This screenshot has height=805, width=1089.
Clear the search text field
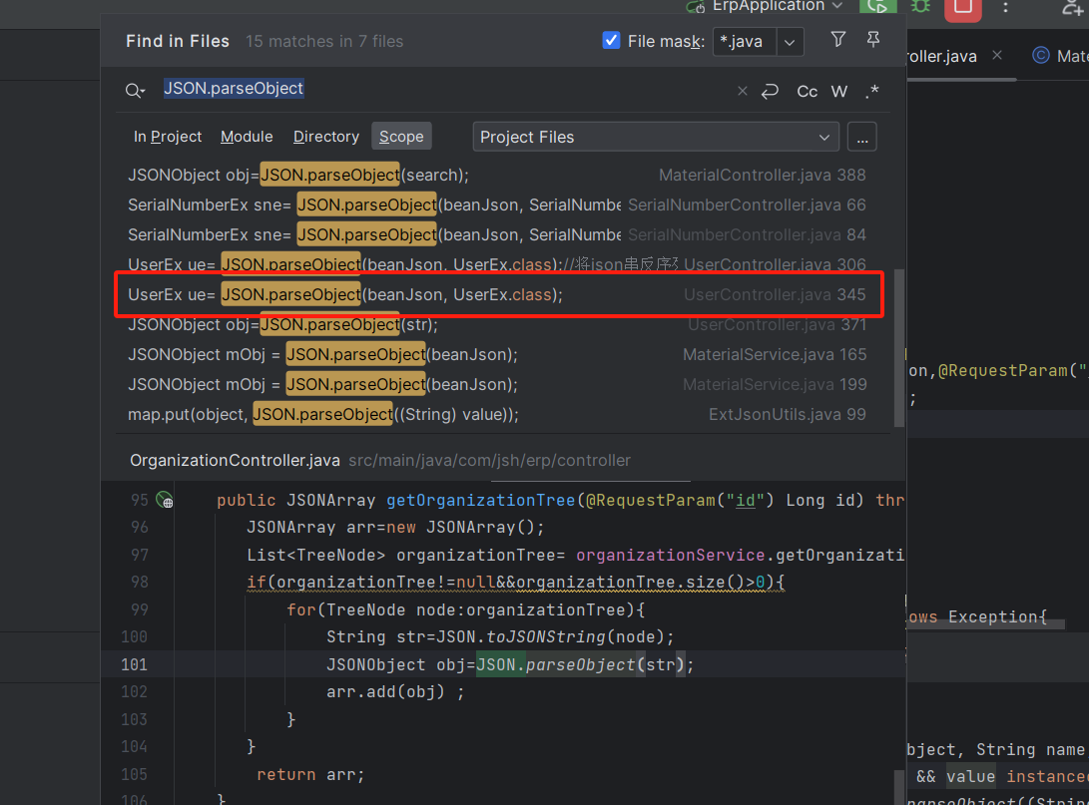pos(743,91)
